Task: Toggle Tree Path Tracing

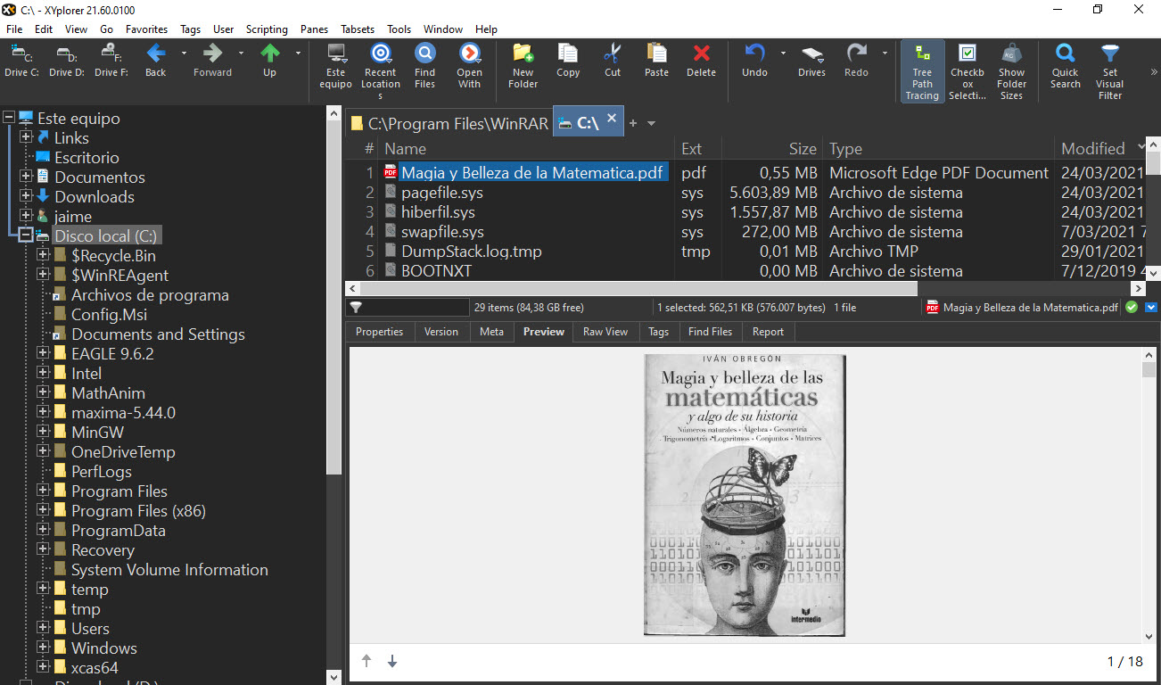Action: click(922, 71)
